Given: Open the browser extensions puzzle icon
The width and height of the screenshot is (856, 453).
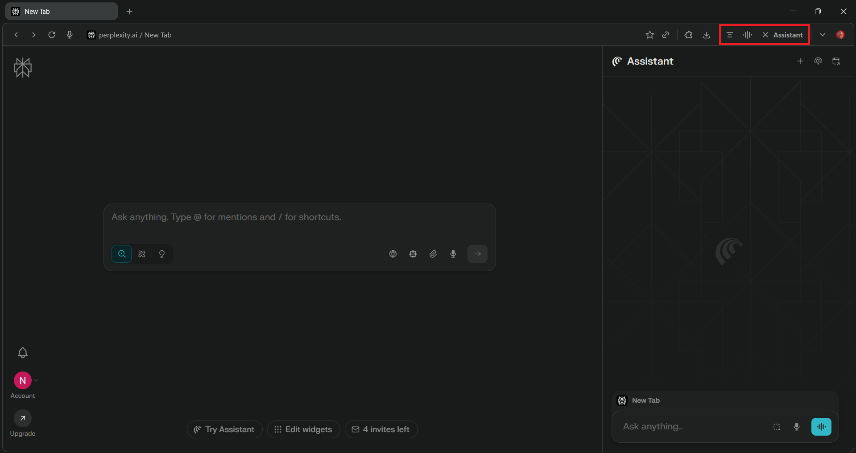Looking at the screenshot, I should (688, 35).
